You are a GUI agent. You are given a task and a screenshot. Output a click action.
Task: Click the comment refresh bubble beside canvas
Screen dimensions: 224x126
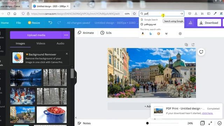pyautogui.click(x=201, y=52)
